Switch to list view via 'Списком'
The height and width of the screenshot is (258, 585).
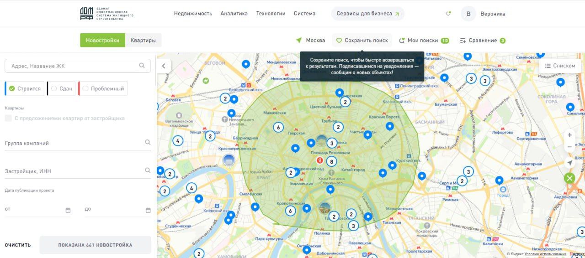pyautogui.click(x=560, y=66)
